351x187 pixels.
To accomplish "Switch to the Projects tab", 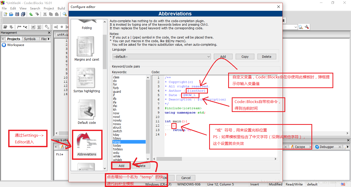I will tap(14, 39).
